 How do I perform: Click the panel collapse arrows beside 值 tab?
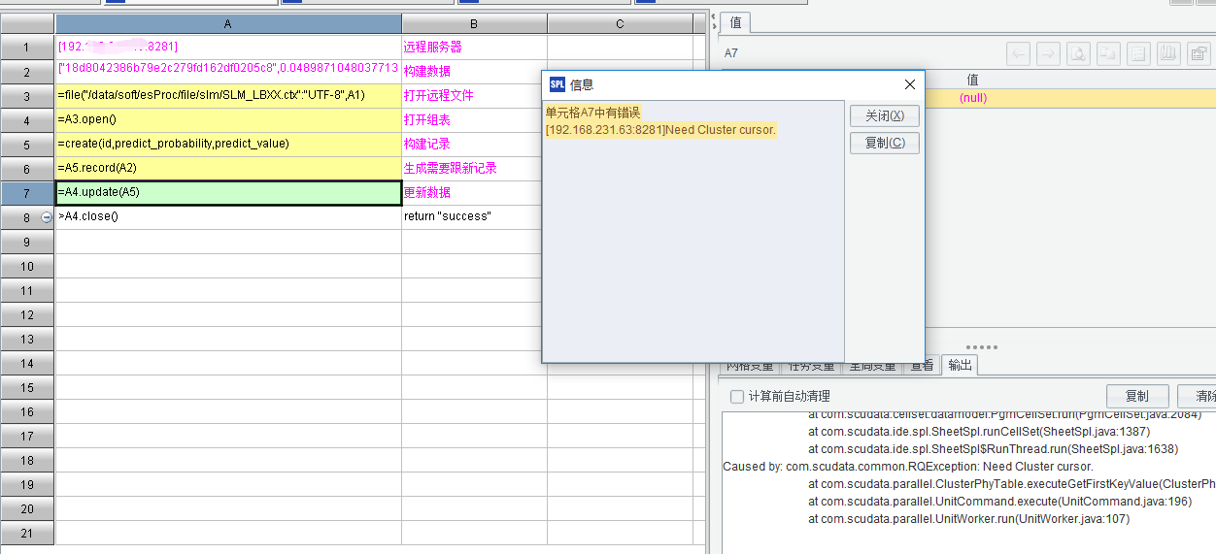713,20
